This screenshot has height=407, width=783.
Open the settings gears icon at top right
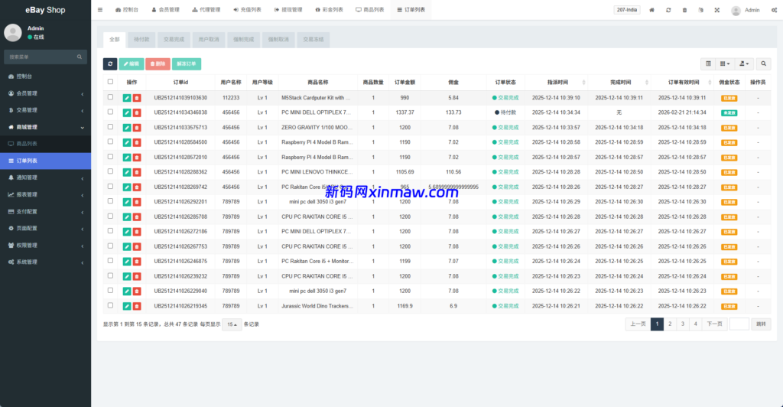tap(774, 10)
